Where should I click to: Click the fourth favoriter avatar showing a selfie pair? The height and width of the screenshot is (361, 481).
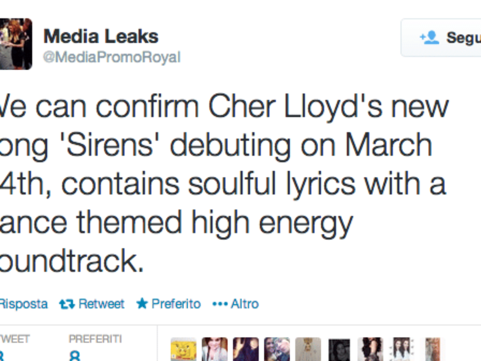277,349
